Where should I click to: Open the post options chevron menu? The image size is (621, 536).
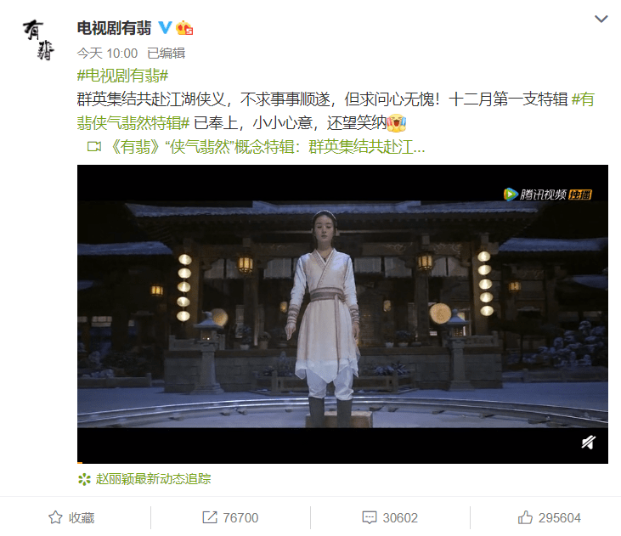tap(601, 19)
